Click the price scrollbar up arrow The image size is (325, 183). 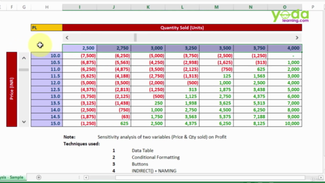coord(24,58)
